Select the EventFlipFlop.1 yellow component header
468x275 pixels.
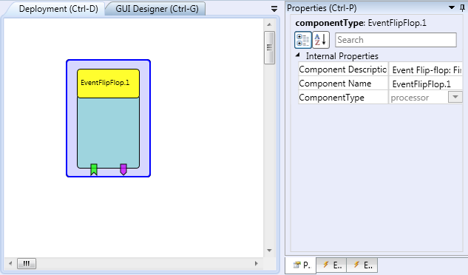coord(108,84)
